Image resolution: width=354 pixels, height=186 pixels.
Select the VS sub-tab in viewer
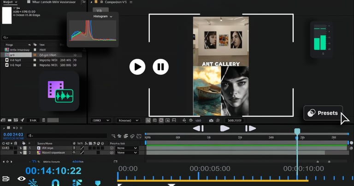(100, 10)
